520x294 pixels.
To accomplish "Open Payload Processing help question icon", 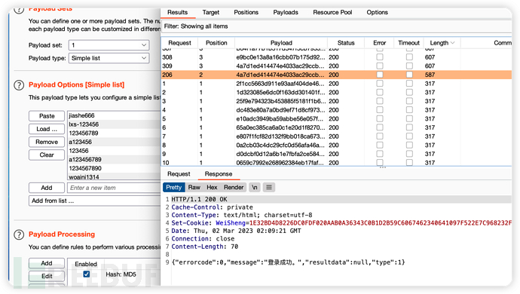I will point(20,235).
